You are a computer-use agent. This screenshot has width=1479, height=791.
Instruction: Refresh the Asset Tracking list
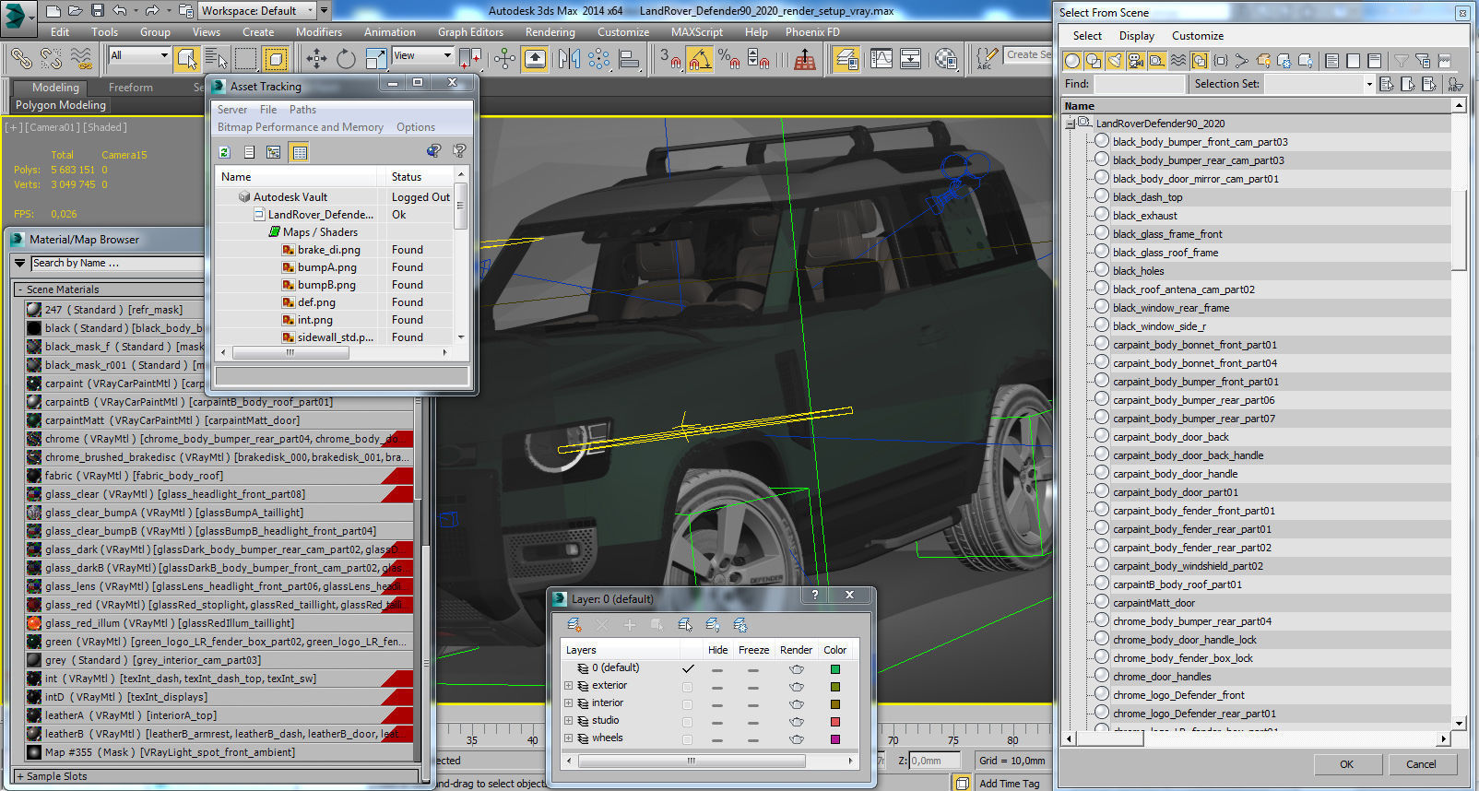[224, 152]
